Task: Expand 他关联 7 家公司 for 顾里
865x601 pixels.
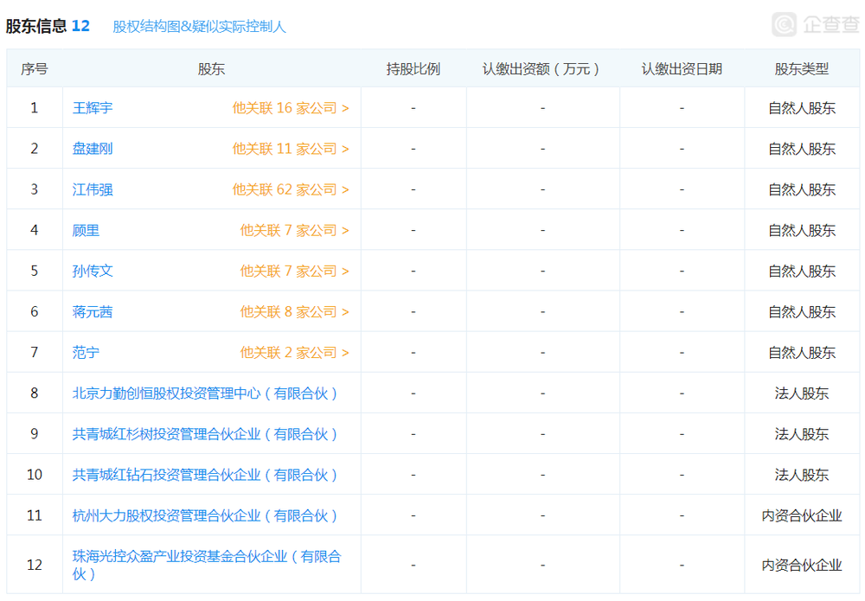Action: [295, 230]
